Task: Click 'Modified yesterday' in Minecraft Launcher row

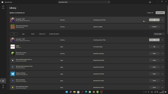Action: (x=99, y=54)
